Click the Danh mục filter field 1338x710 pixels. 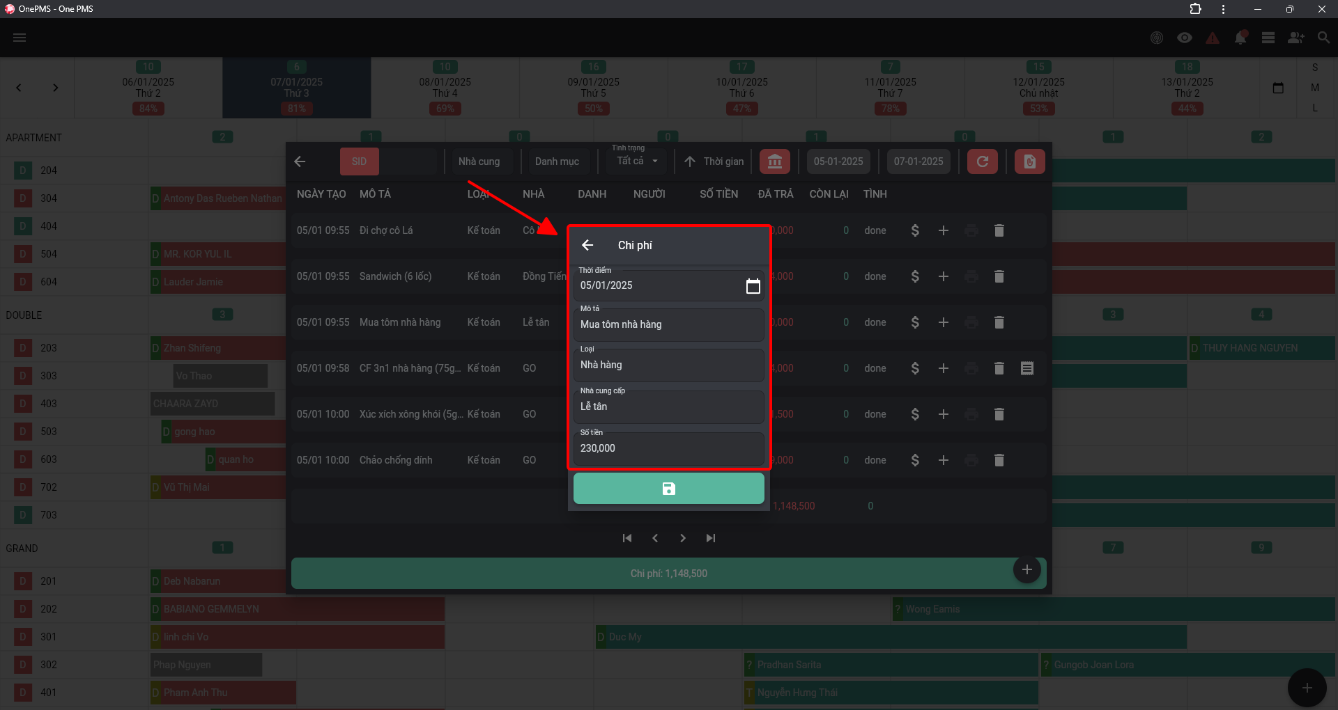pos(559,161)
